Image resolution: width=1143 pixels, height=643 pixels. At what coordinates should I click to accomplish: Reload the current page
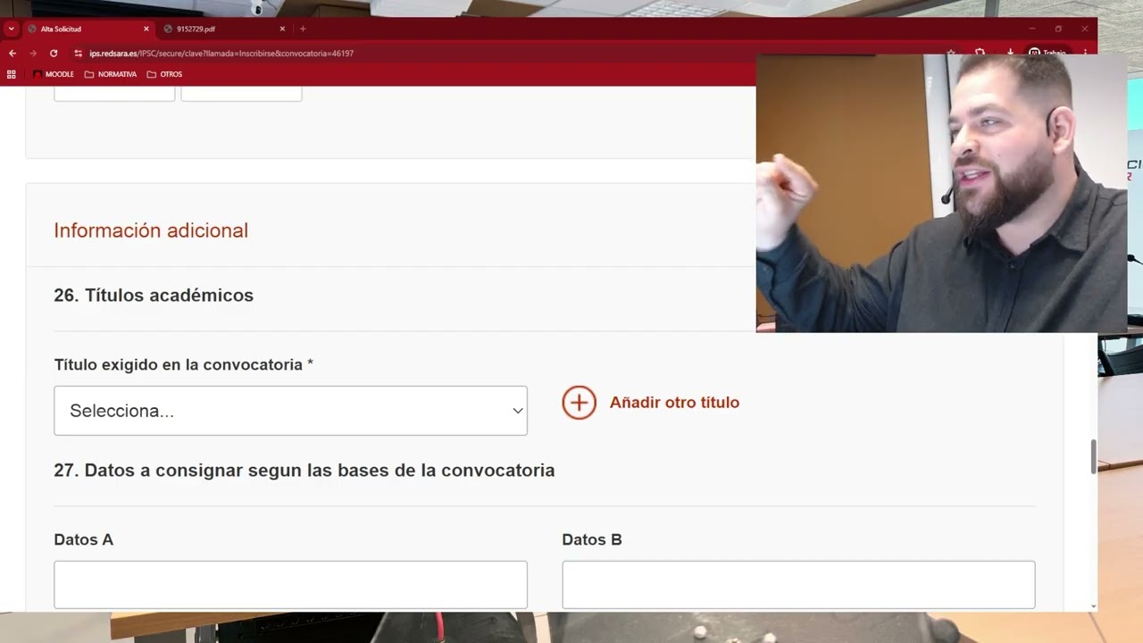click(x=54, y=54)
